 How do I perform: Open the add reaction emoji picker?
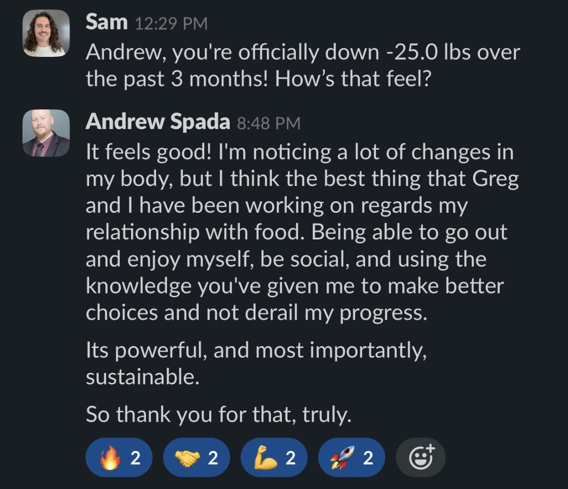point(421,458)
